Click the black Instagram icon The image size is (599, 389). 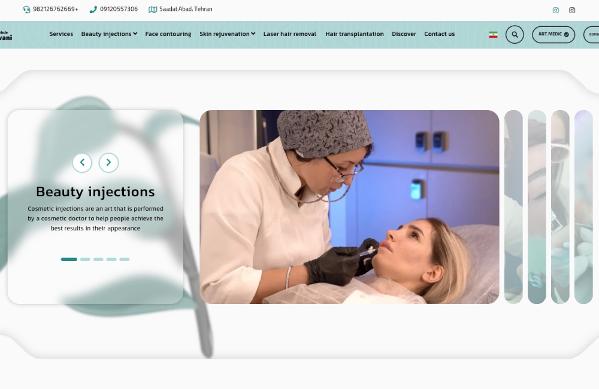(572, 10)
